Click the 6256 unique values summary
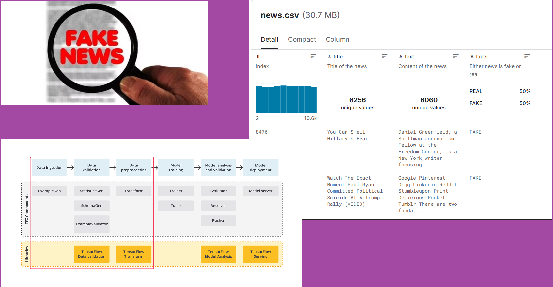Screen dimensions: 553x287 click(358, 103)
